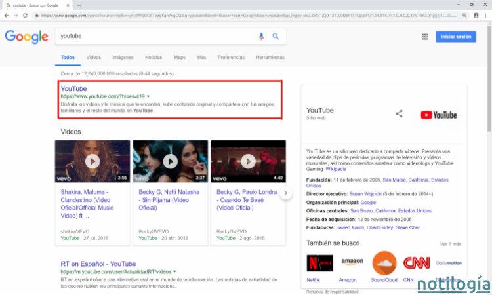The height and width of the screenshot is (295, 492).
Task: Open the Preferencias menu
Action: click(231, 58)
